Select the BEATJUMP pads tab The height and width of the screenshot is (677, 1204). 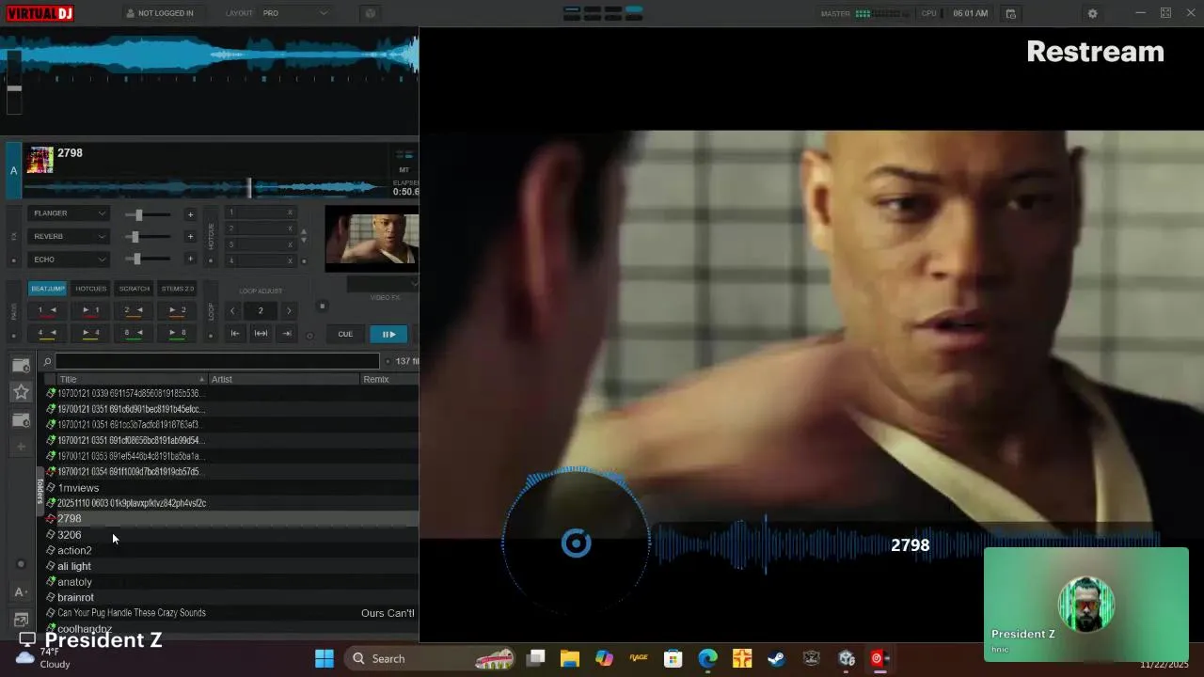coord(47,289)
